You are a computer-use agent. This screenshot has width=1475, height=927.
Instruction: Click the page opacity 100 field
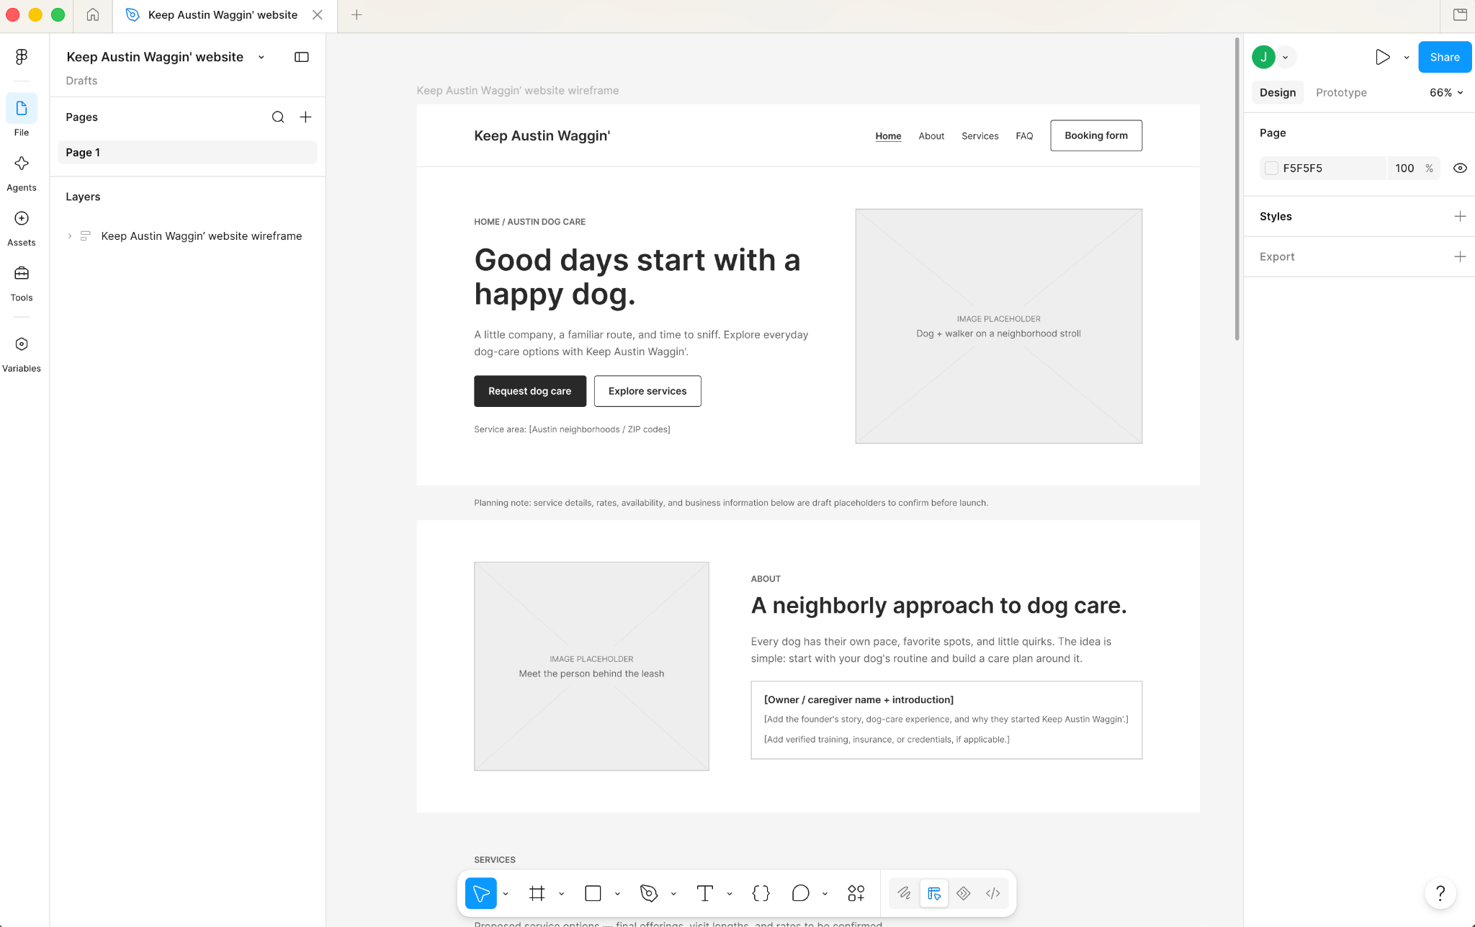click(1404, 168)
